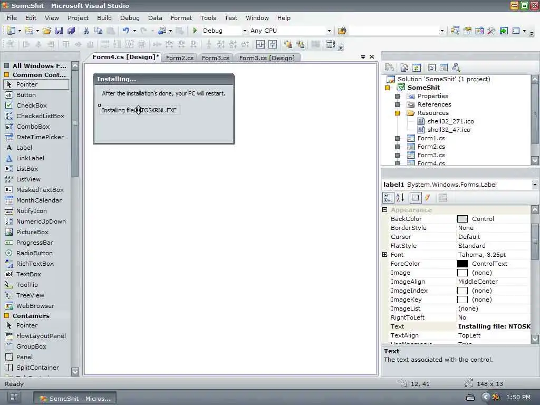Click the Find in Files icon
The image size is (540, 405).
342,31
